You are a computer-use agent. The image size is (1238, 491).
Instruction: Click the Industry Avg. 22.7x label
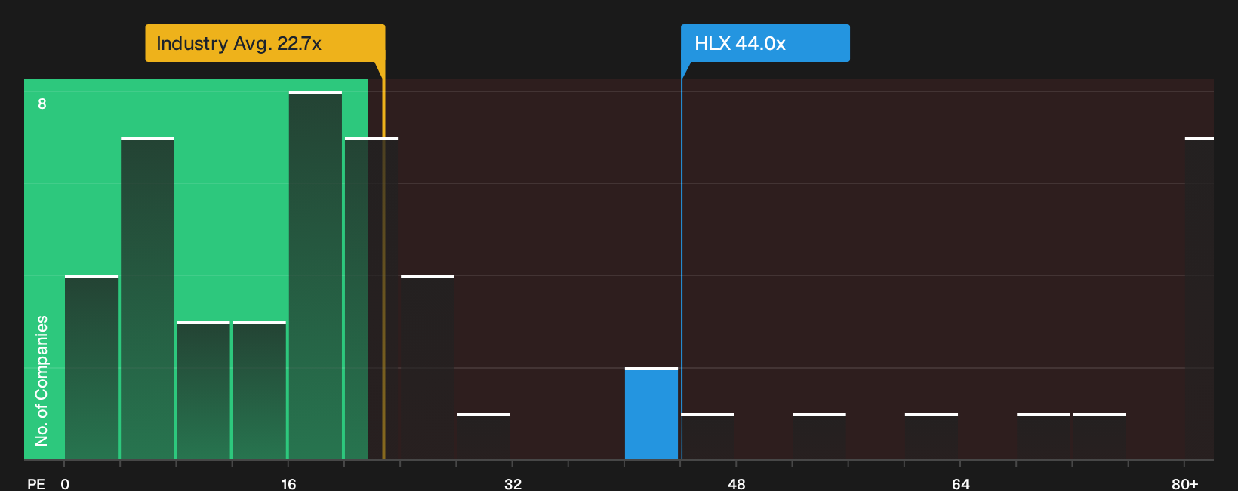click(x=265, y=43)
